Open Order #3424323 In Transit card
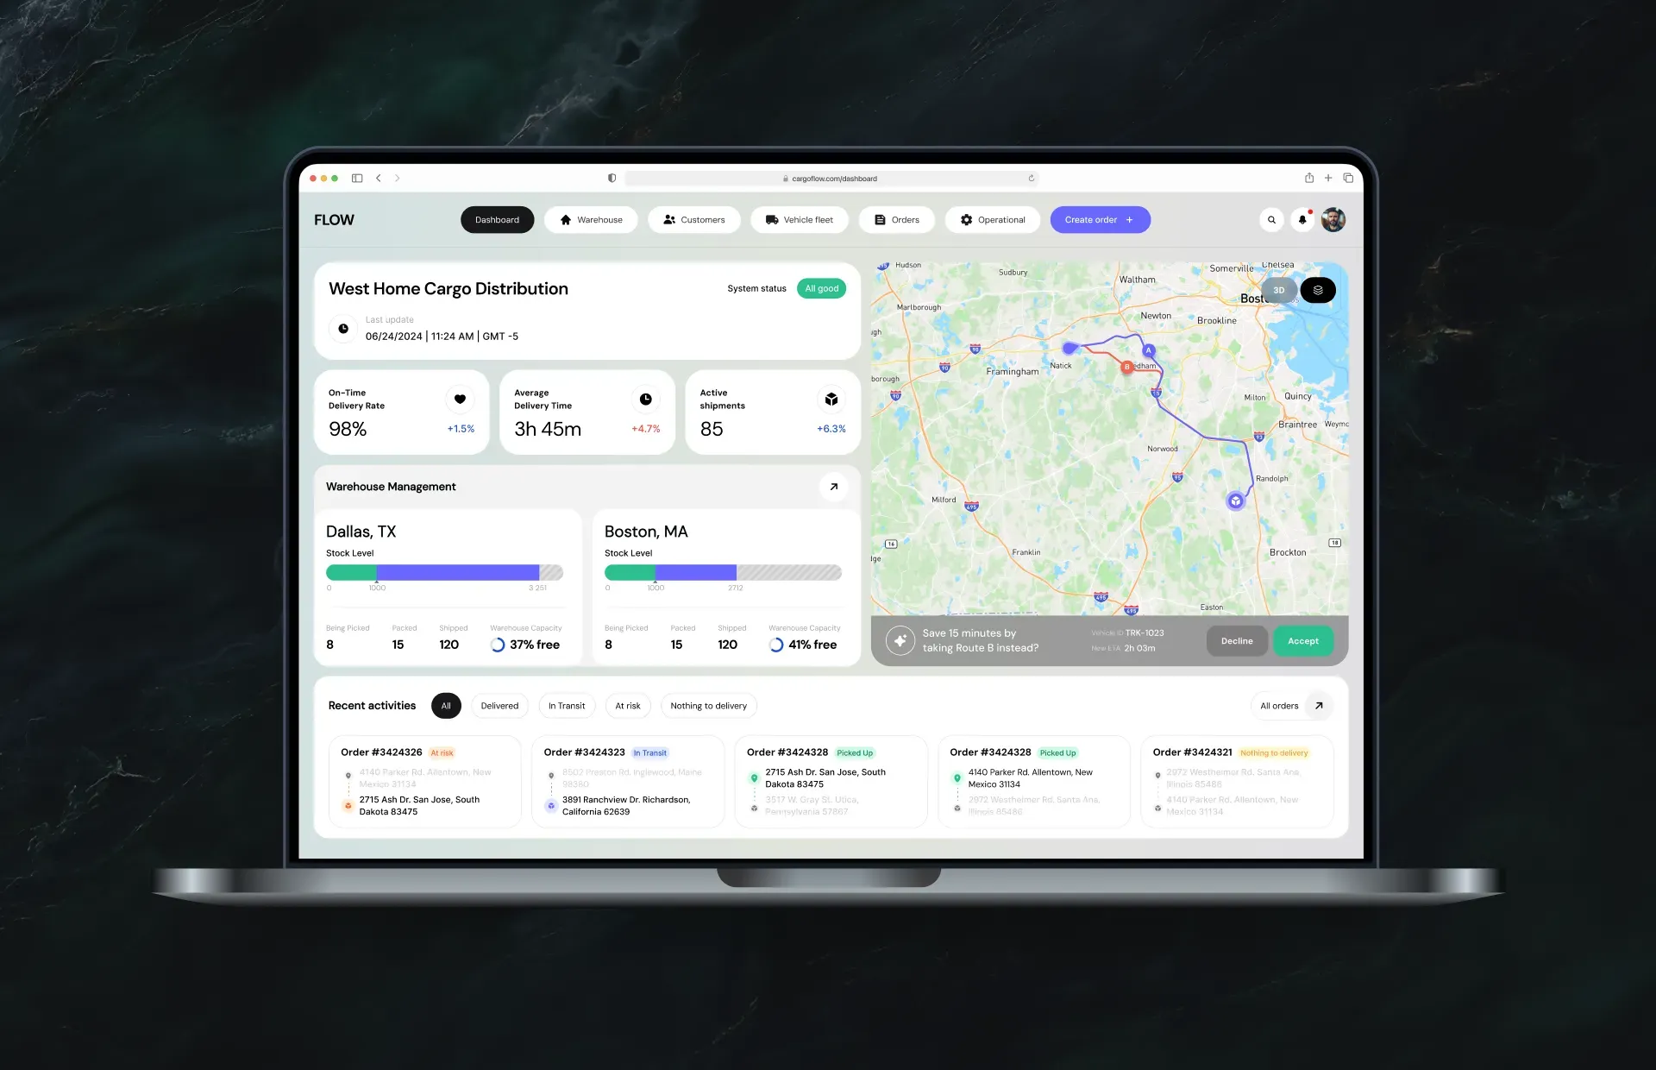The width and height of the screenshot is (1656, 1070). tap(628, 782)
